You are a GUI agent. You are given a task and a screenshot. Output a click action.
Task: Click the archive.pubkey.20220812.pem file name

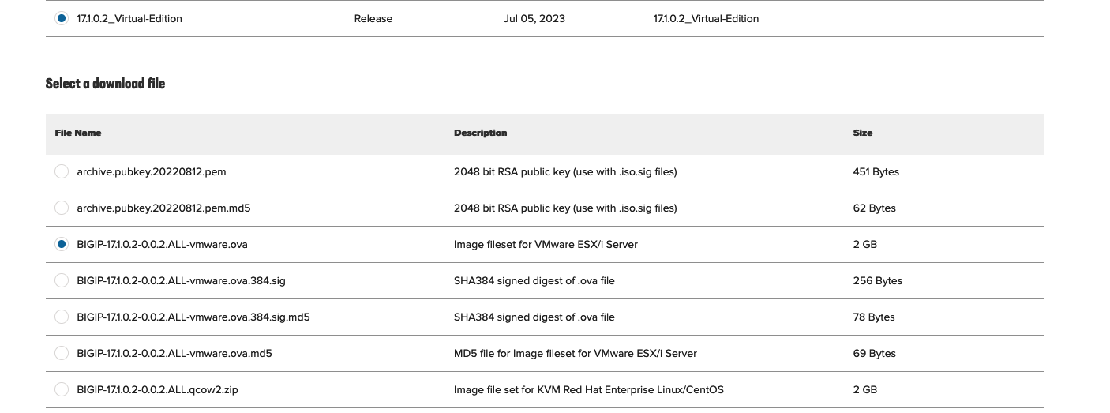(152, 171)
